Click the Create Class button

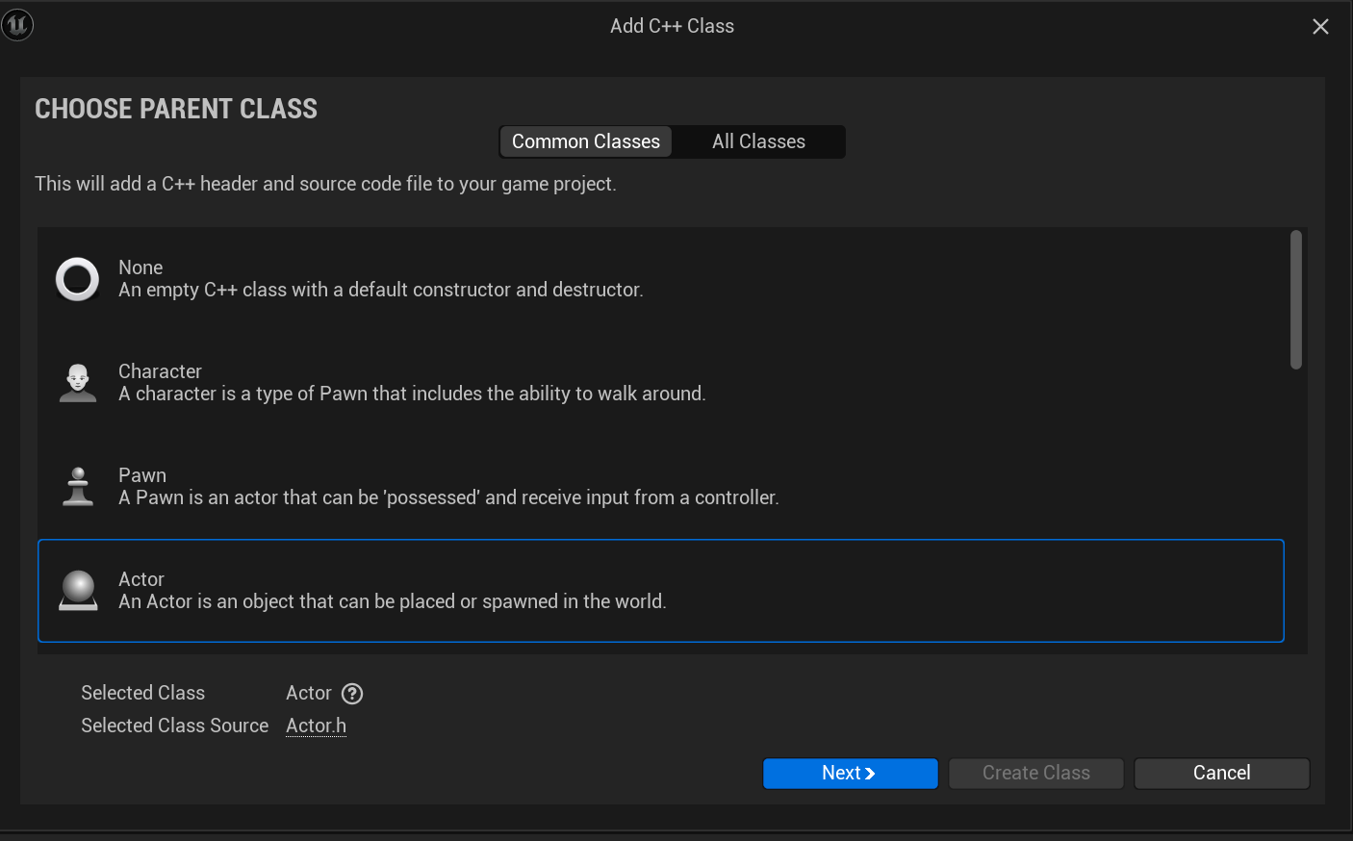[1036, 774]
